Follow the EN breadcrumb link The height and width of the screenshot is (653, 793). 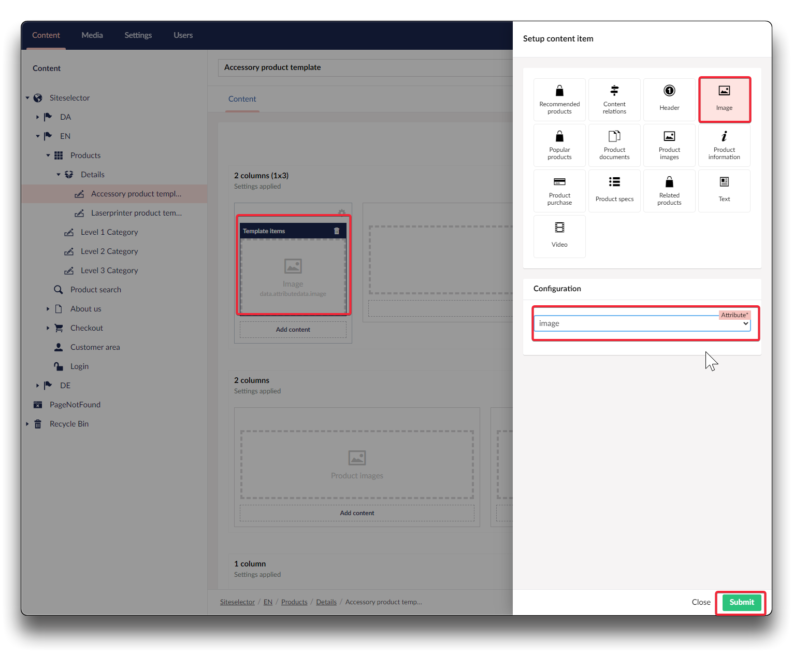pyautogui.click(x=268, y=602)
